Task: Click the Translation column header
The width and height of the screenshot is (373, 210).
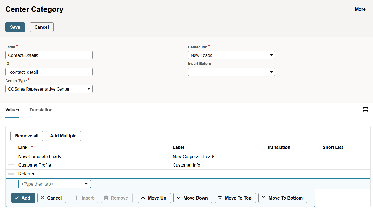Action: [279, 147]
